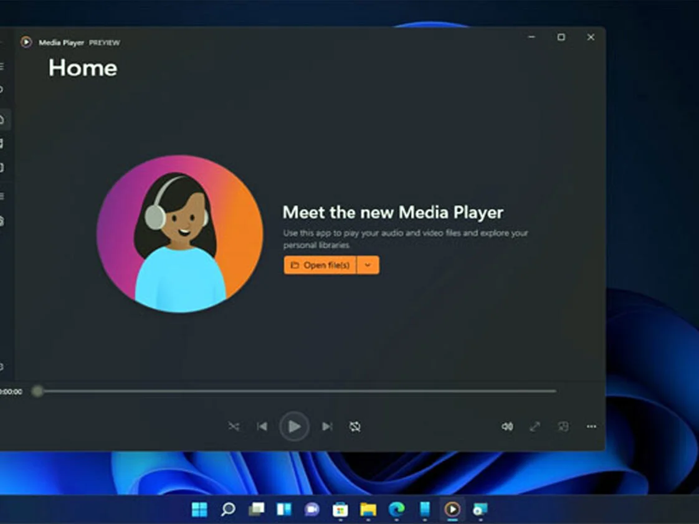Open File Explorer from the taskbar
This screenshot has height=524, width=699.
click(368, 509)
